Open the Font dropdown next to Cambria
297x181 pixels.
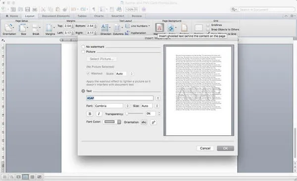click(x=128, y=106)
